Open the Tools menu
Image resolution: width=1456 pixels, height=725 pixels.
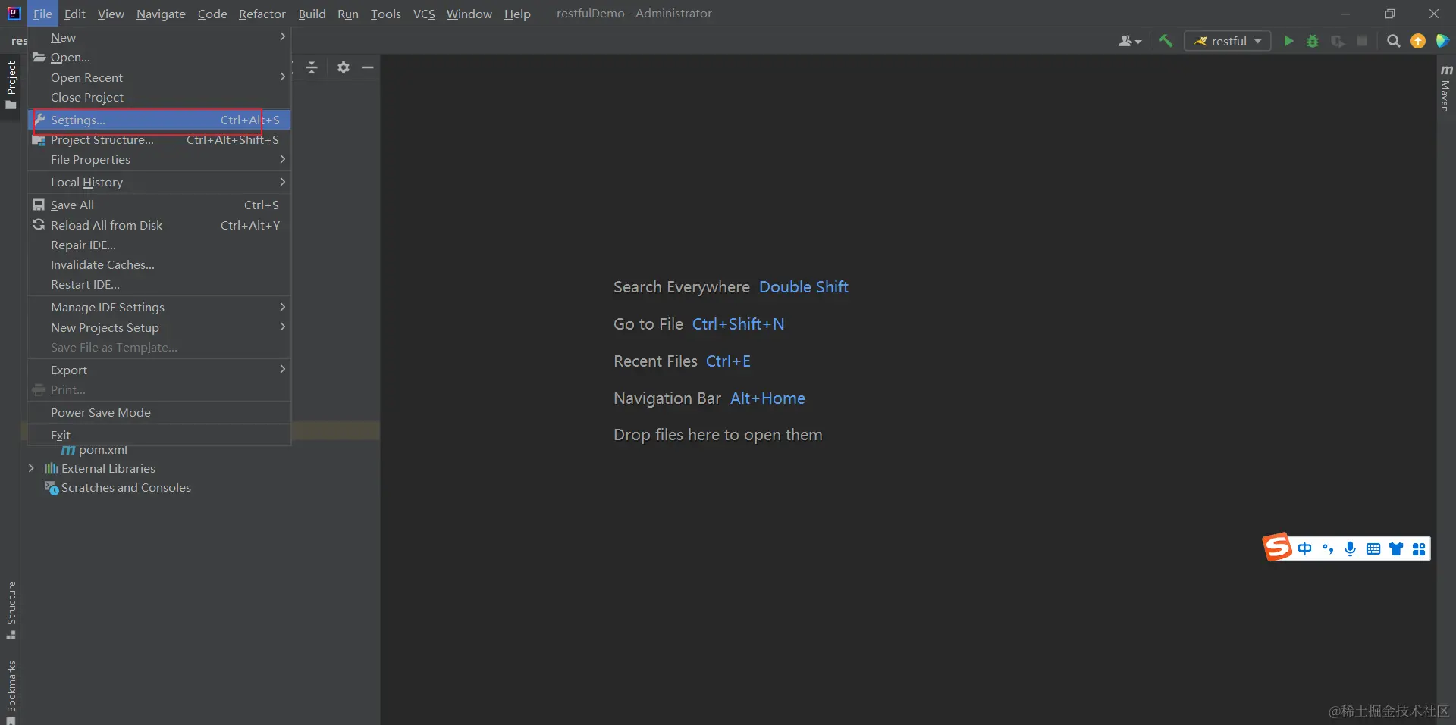coord(385,14)
